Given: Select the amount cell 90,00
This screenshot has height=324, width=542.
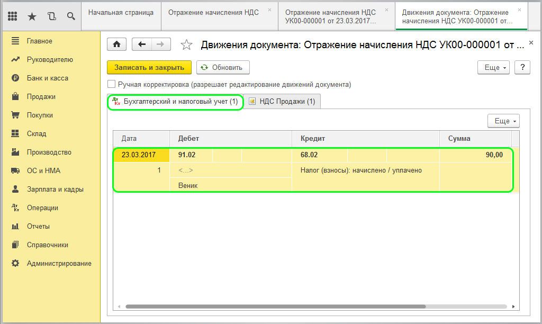Looking at the screenshot, I should click(476, 155).
